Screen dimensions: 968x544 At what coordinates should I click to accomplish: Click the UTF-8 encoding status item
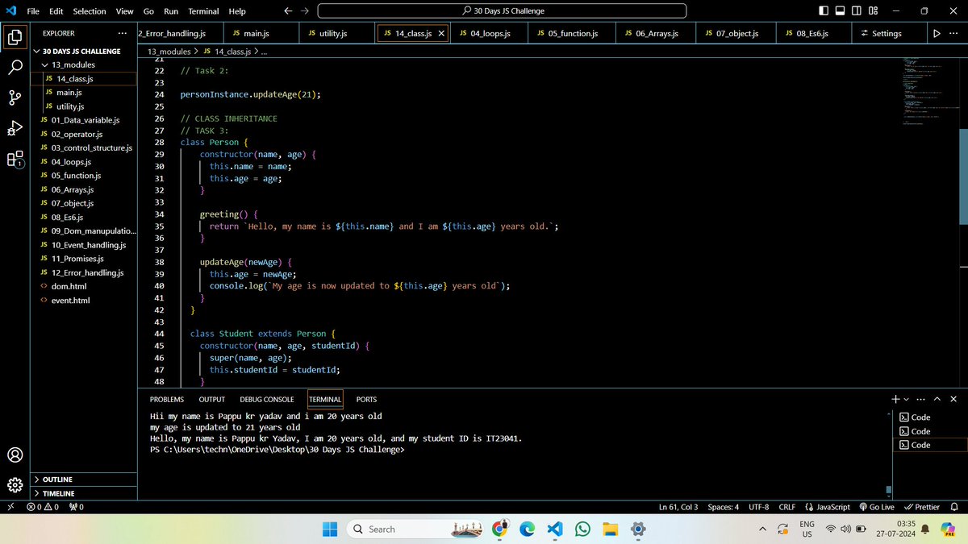point(758,507)
